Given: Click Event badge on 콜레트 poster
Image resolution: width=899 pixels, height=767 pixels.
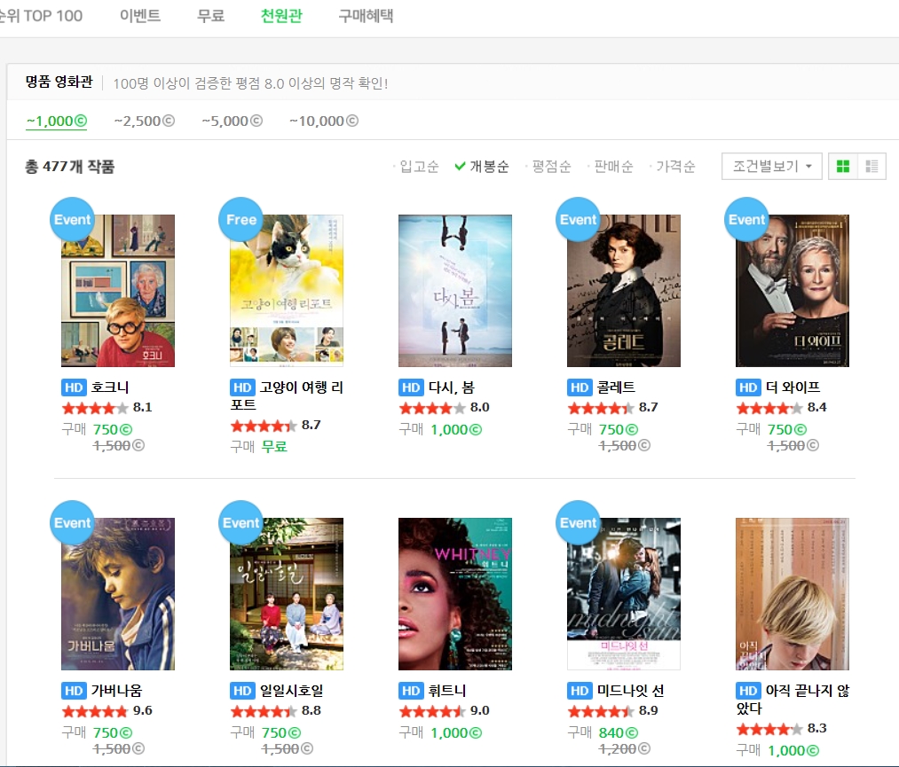Looking at the screenshot, I should pos(578,219).
